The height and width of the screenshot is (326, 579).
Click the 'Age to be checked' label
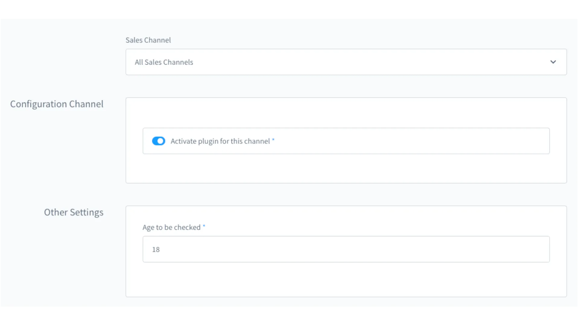(x=171, y=227)
